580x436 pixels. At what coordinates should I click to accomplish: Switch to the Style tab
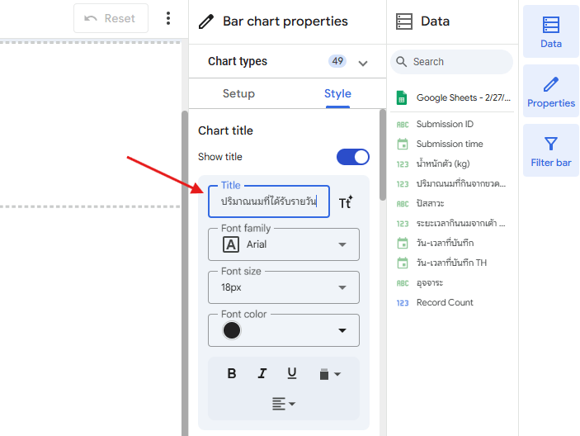337,93
